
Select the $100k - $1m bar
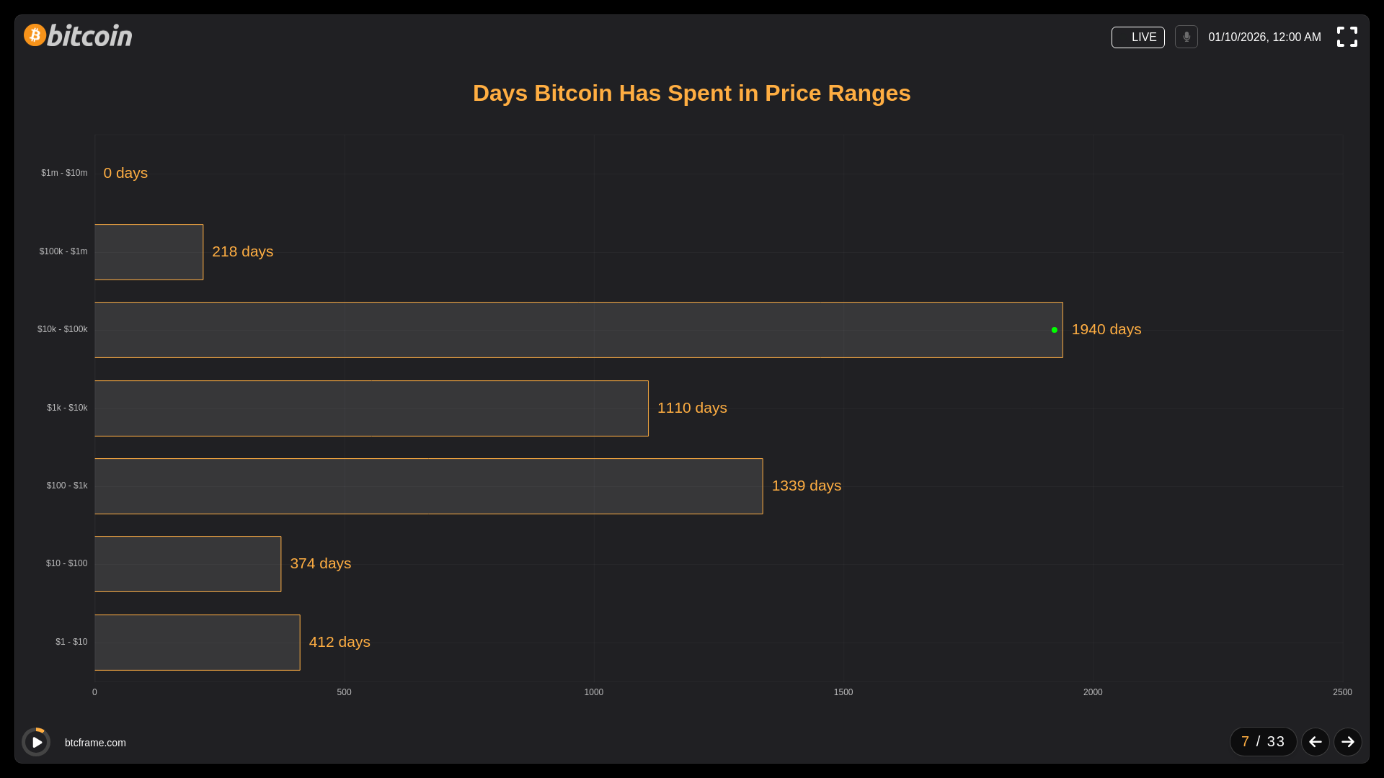148,252
